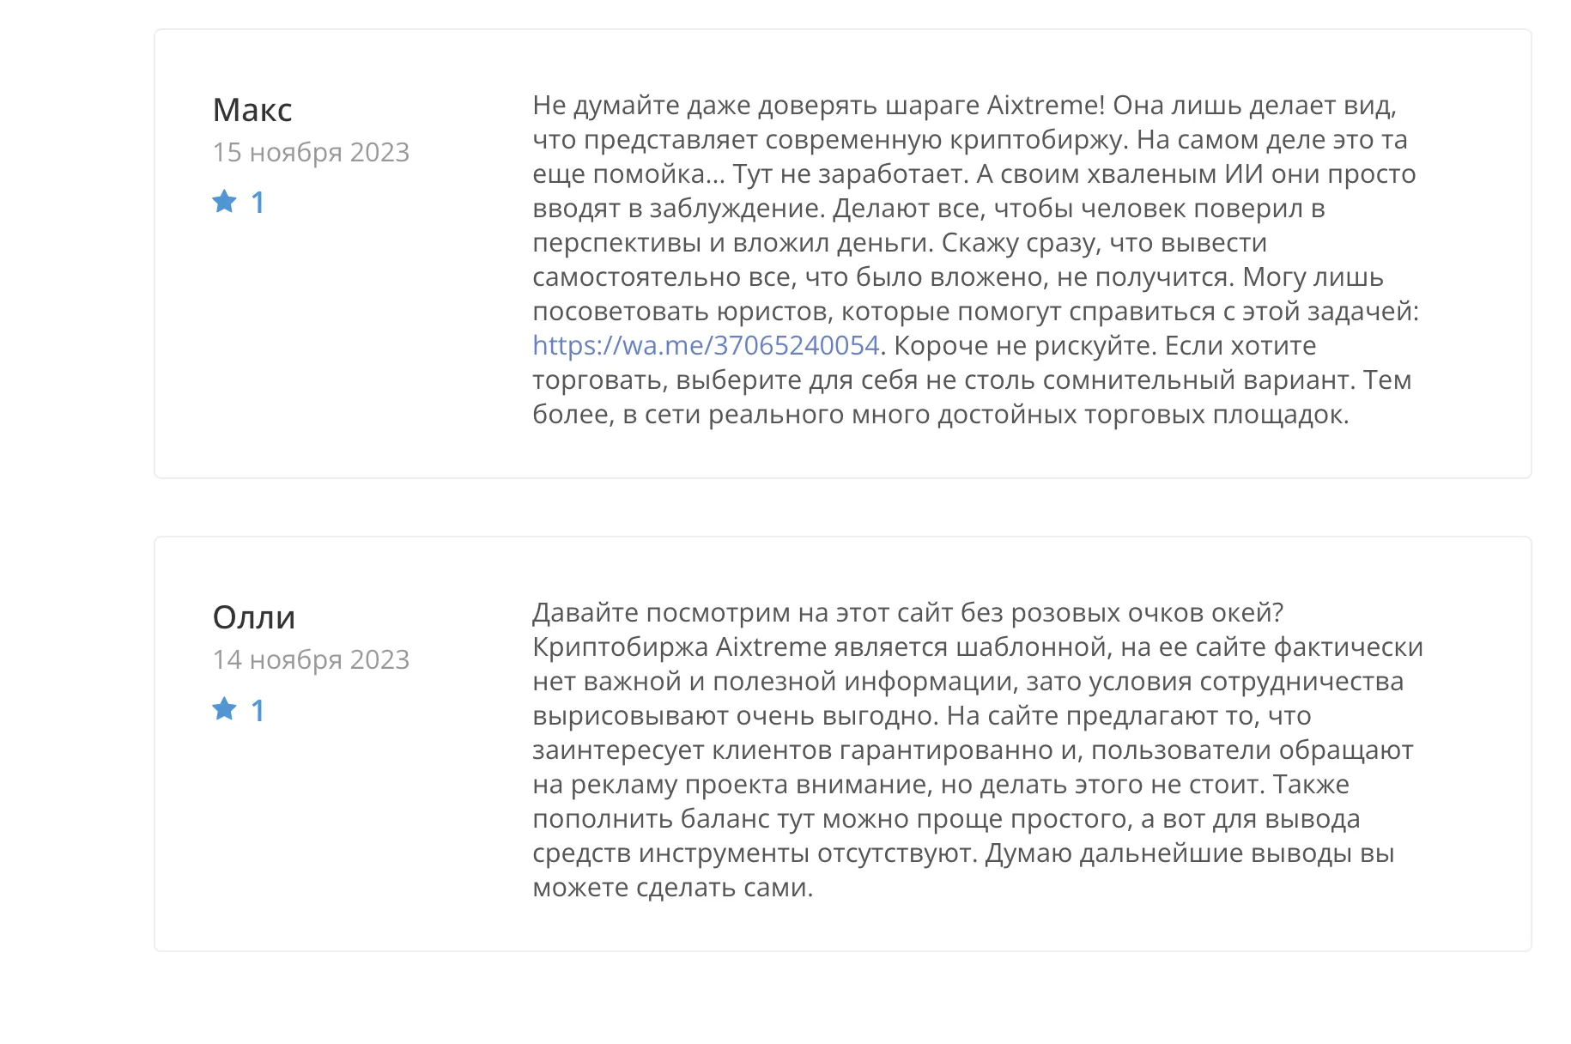
Task: Click the date 15 ноября 2023
Action: tap(311, 152)
